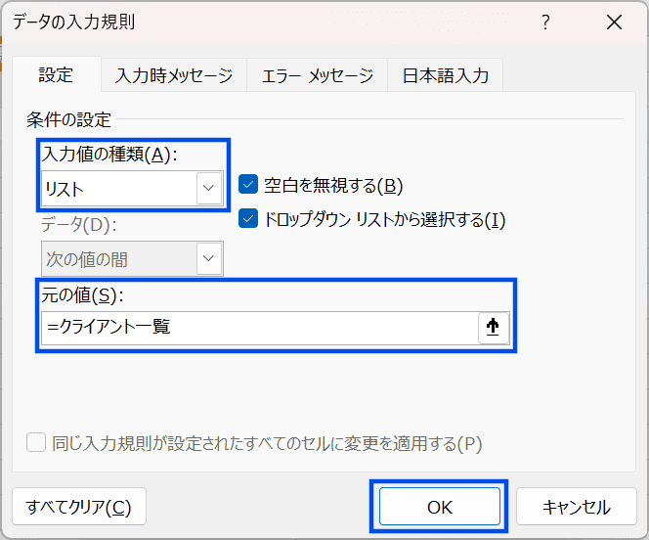Toggle the 空白を無視する checkbox
The image size is (649, 540).
point(248,185)
